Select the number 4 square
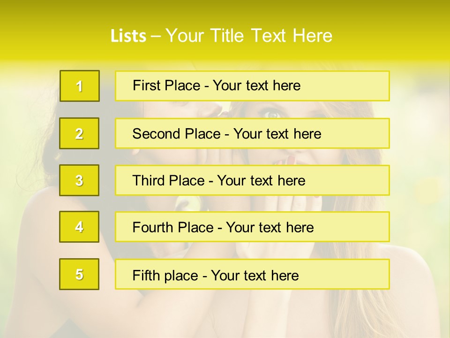This screenshot has height=338, width=450. point(79,227)
